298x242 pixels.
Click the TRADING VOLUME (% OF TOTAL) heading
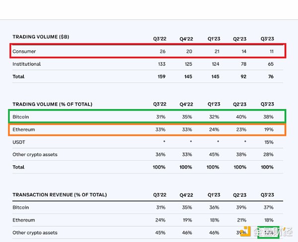53,104
